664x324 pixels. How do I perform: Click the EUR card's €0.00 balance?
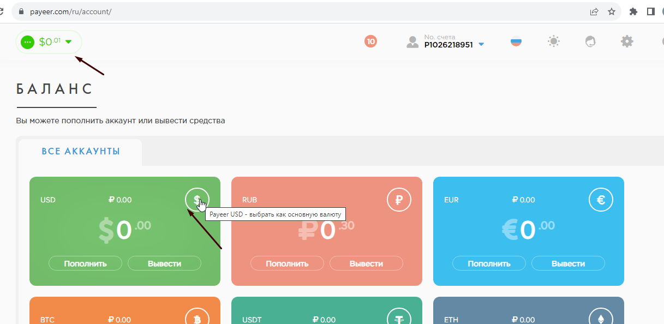[528, 230]
